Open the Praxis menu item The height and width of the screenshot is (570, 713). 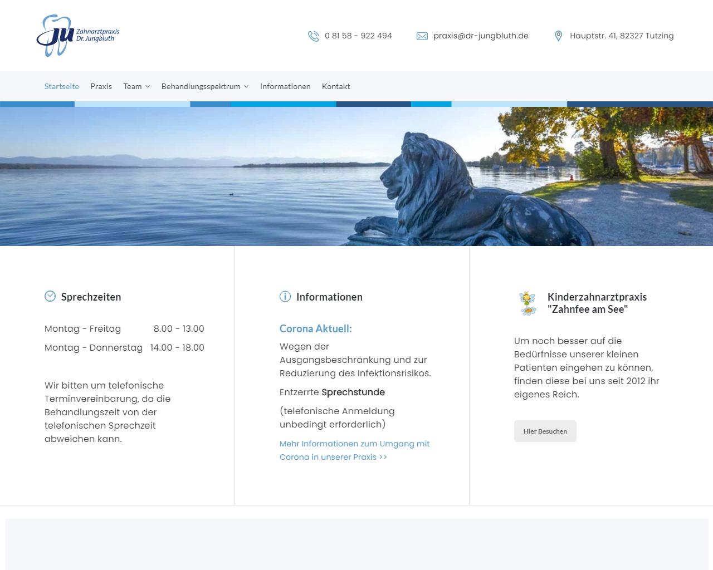click(101, 86)
